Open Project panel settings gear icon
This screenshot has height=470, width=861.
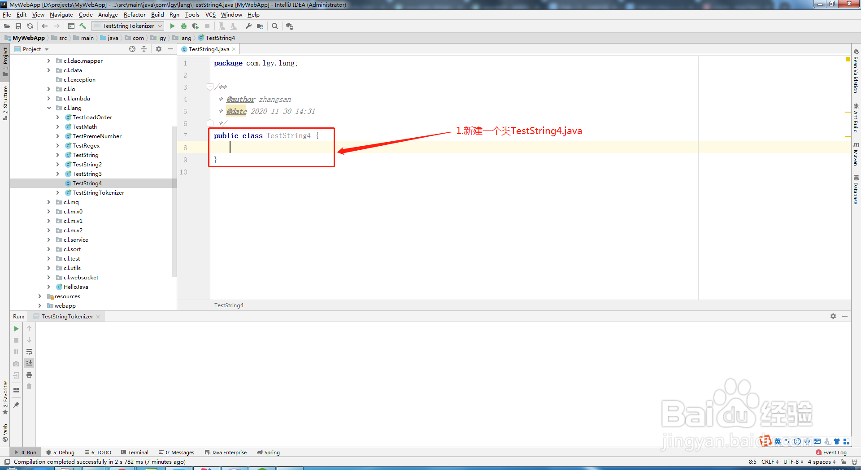click(x=159, y=49)
